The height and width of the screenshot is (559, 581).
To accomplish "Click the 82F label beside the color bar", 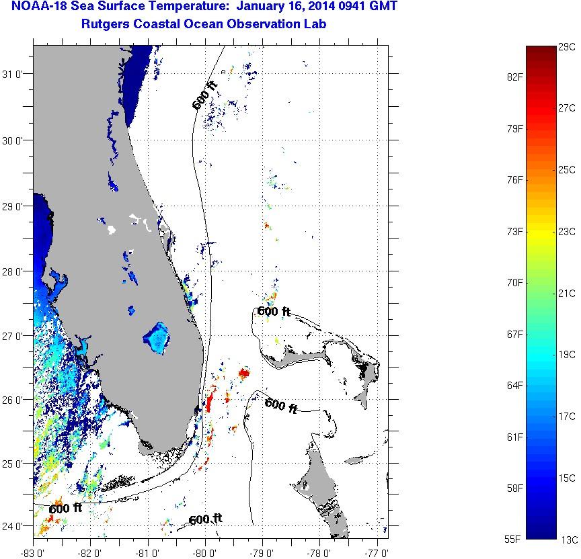I will point(515,77).
